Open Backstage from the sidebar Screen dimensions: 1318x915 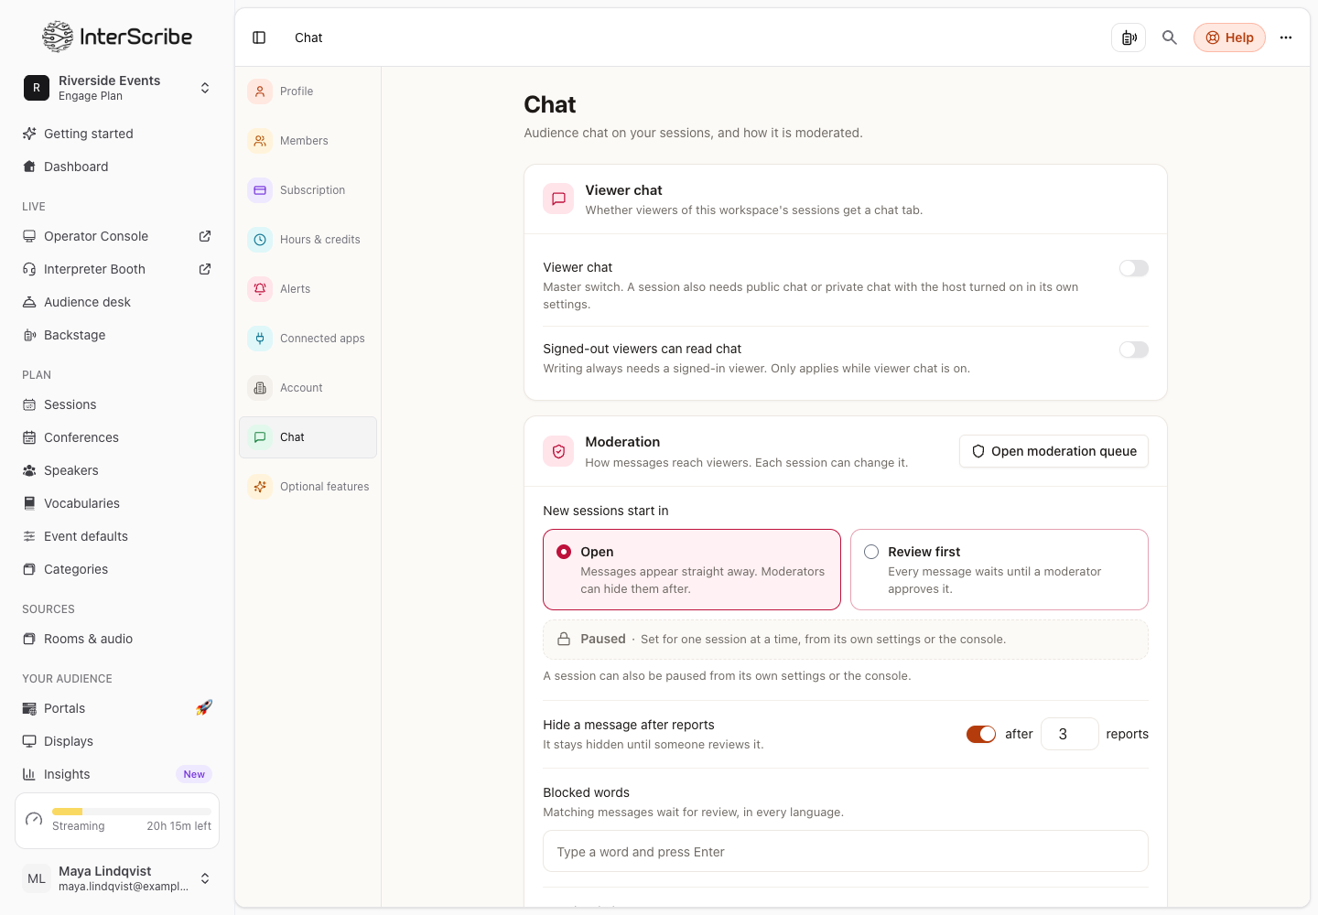[117, 335]
